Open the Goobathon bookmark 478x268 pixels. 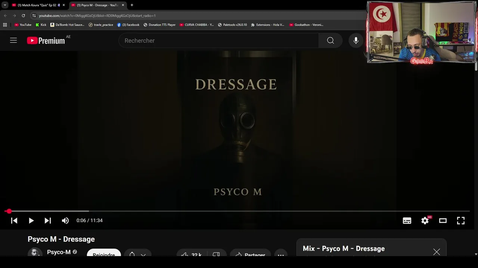[x=306, y=25]
